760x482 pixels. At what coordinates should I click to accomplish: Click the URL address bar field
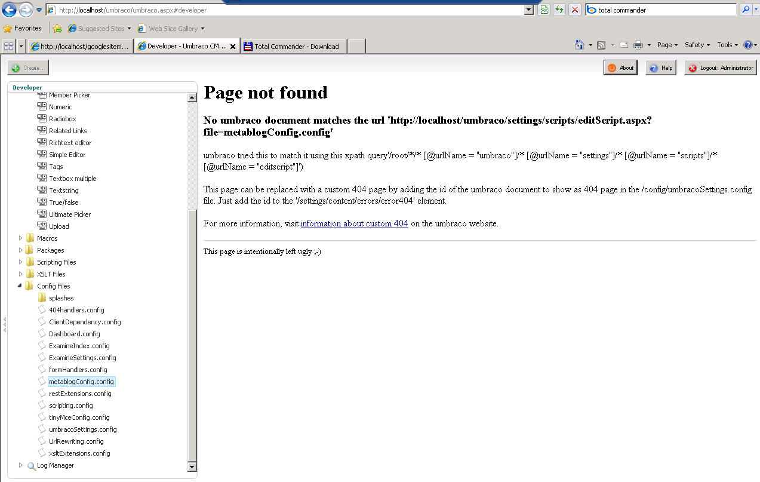[x=285, y=10]
